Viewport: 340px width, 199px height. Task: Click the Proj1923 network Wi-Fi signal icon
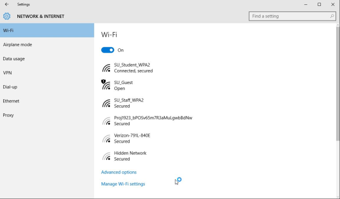tap(106, 121)
